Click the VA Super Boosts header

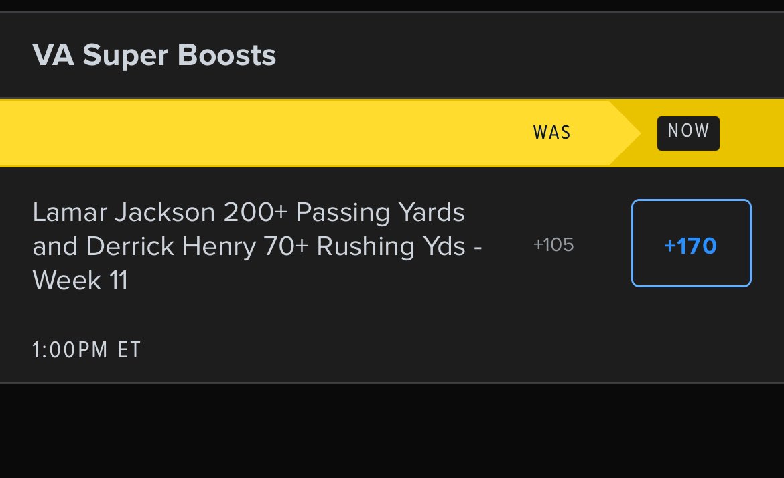coord(154,54)
